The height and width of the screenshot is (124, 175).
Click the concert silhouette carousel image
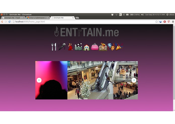pos(51,80)
